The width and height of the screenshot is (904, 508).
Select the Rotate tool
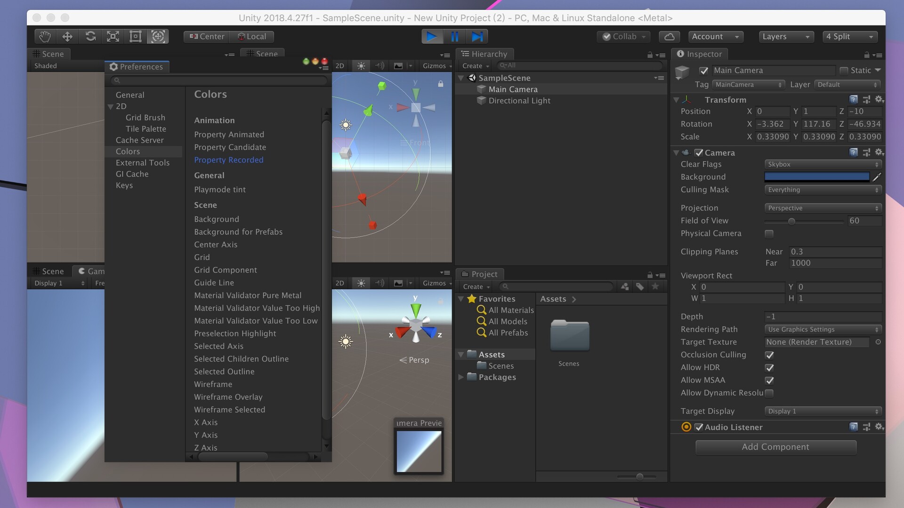click(90, 37)
